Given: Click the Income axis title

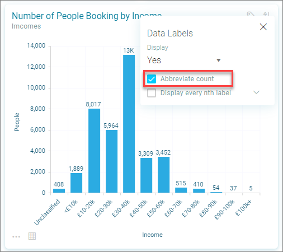Looking at the screenshot, I should [x=152, y=235].
